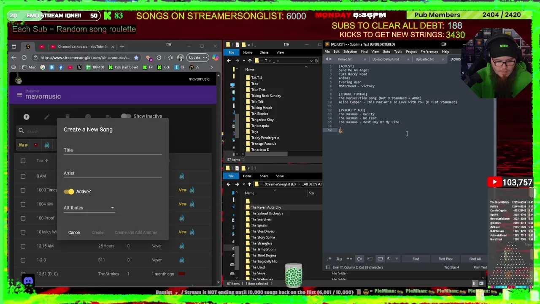Reload the page in the browser
The height and width of the screenshot is (304, 540).
coord(24,57)
